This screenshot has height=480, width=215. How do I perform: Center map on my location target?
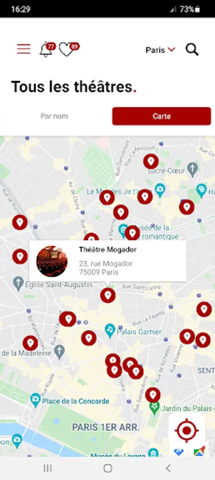coord(187,431)
